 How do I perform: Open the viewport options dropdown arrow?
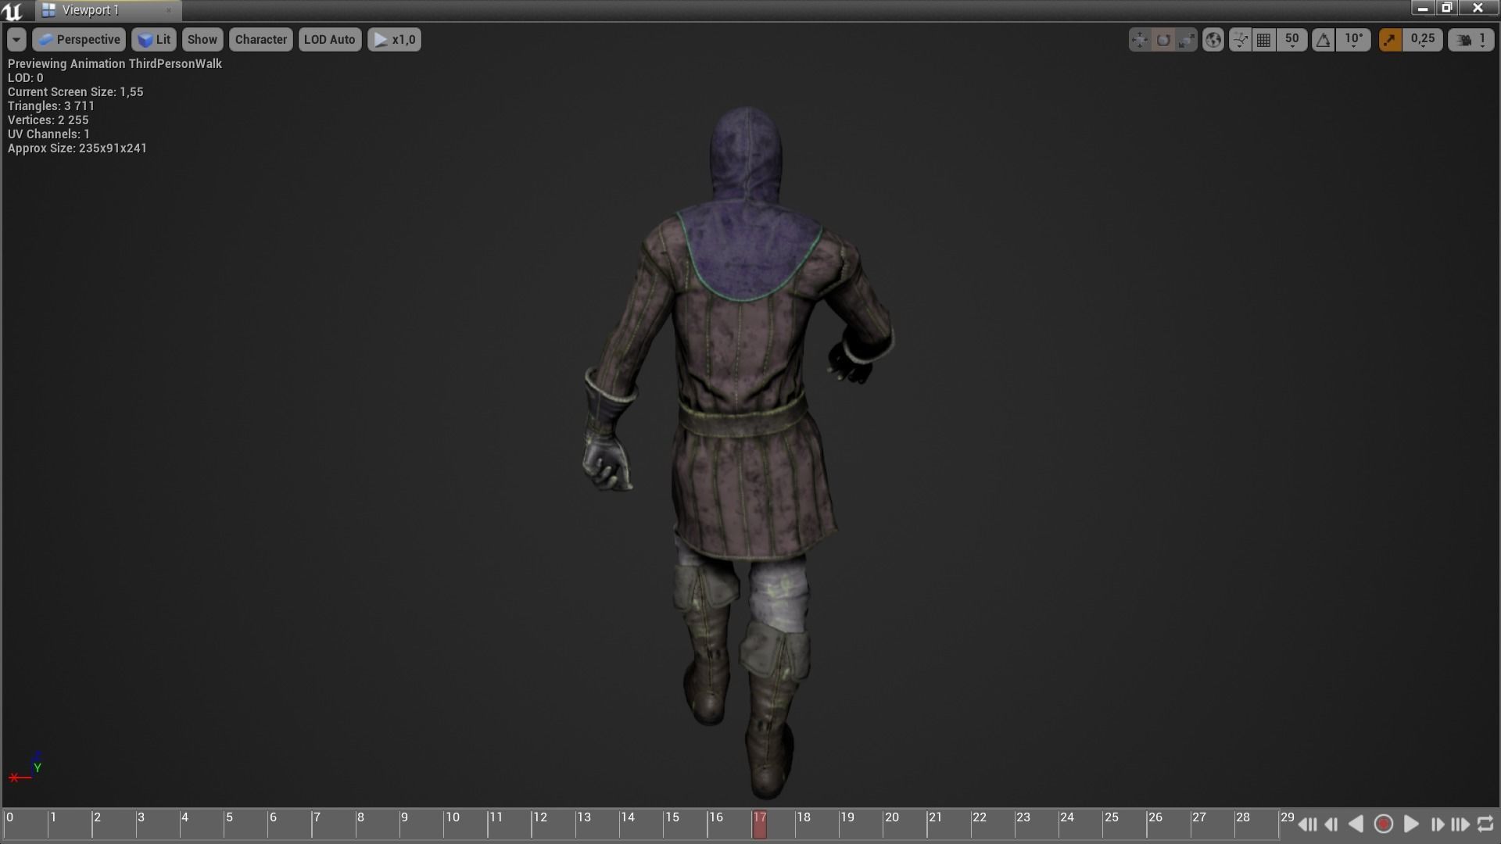16,40
